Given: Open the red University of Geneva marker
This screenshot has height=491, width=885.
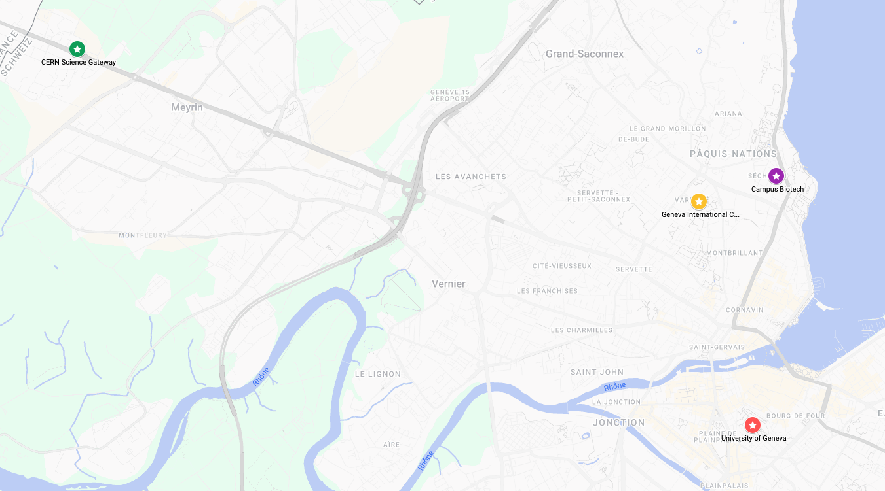Looking at the screenshot, I should tap(753, 425).
